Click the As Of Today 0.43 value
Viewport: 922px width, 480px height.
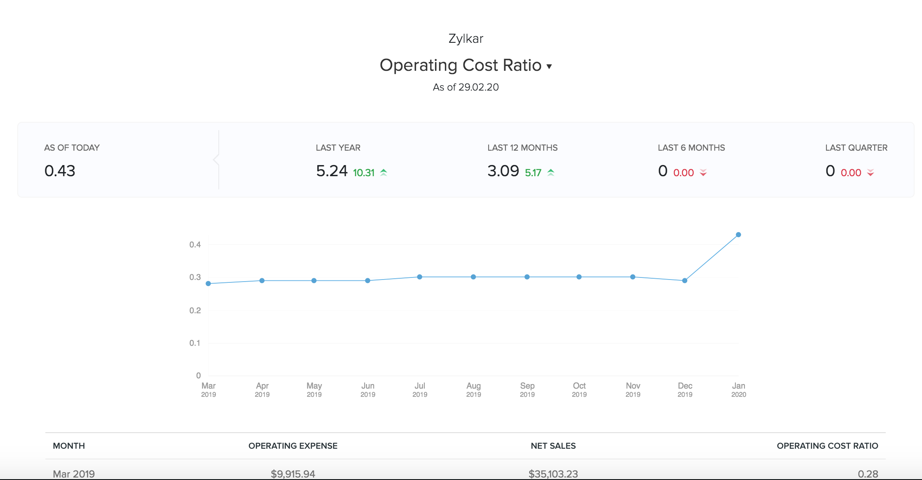click(60, 171)
